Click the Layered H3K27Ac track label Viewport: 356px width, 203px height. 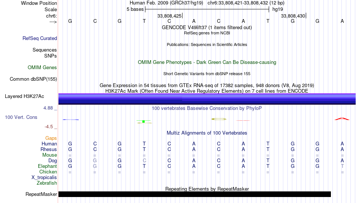click(x=24, y=96)
